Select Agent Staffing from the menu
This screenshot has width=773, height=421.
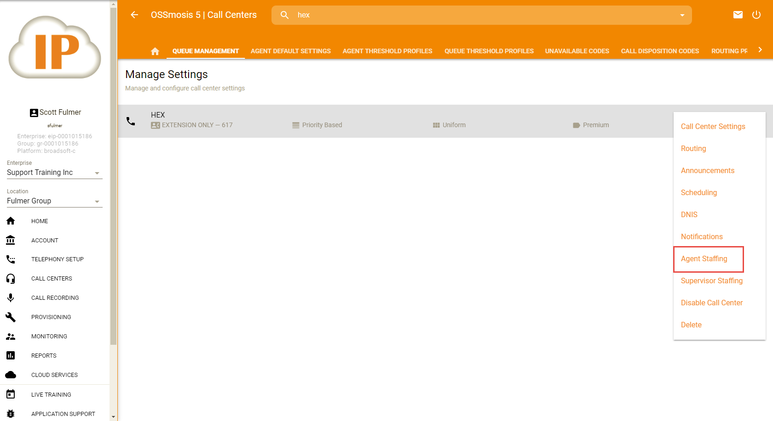[704, 259]
